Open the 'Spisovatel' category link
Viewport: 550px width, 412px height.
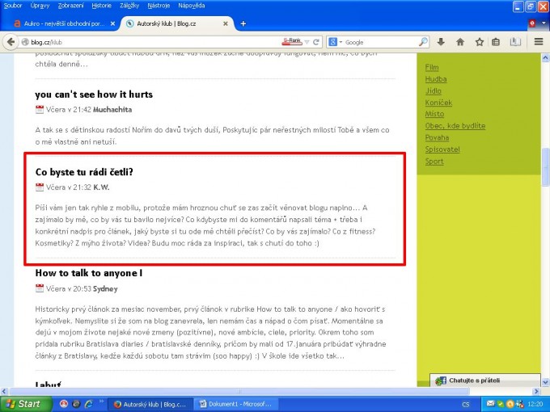442,149
